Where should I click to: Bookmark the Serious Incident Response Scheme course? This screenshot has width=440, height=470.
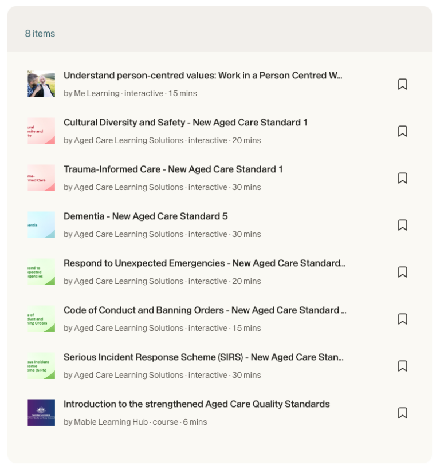[403, 366]
